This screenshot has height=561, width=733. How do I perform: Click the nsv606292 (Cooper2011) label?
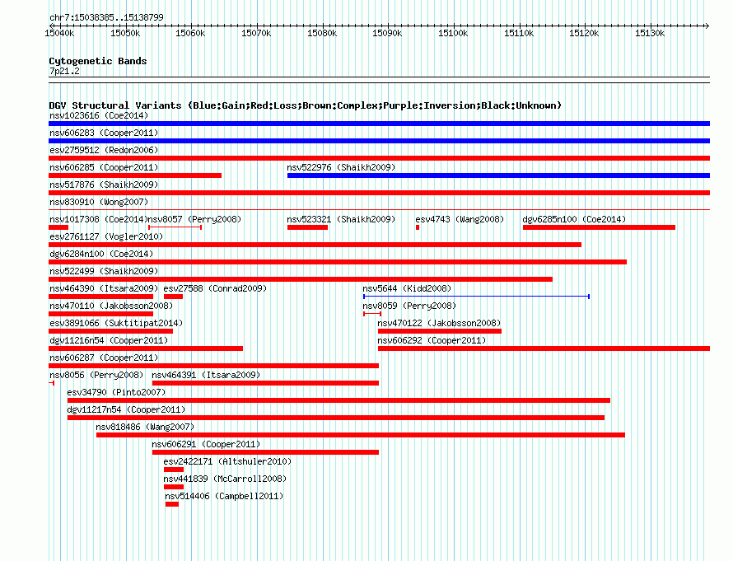coord(432,340)
